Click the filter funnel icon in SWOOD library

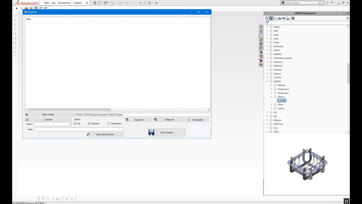(x=267, y=23)
